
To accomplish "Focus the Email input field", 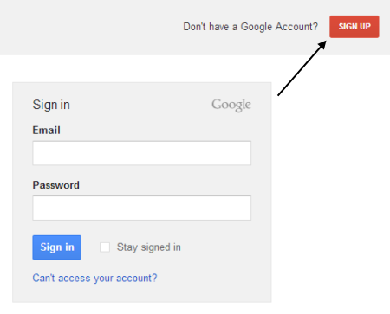I will [142, 153].
